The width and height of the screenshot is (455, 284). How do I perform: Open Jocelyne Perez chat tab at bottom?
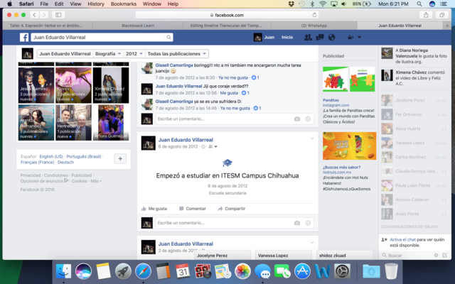pos(223,256)
